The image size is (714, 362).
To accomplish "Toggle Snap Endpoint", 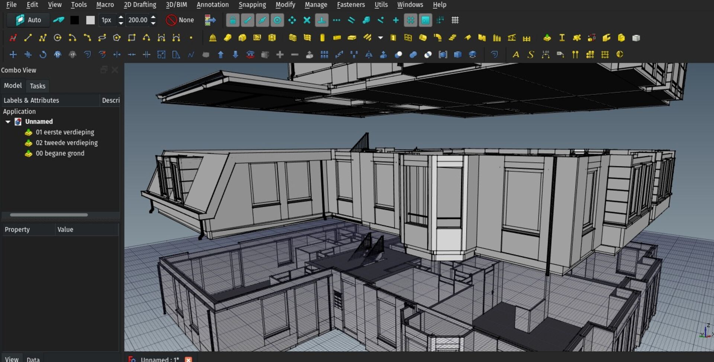I will (248, 20).
